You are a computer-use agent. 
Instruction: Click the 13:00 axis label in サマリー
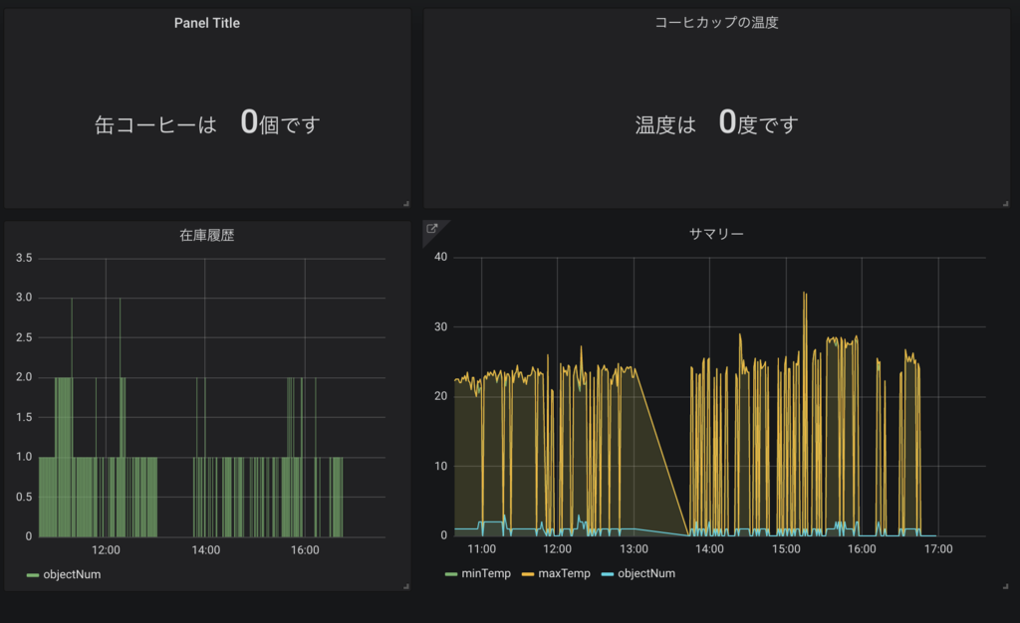634,549
